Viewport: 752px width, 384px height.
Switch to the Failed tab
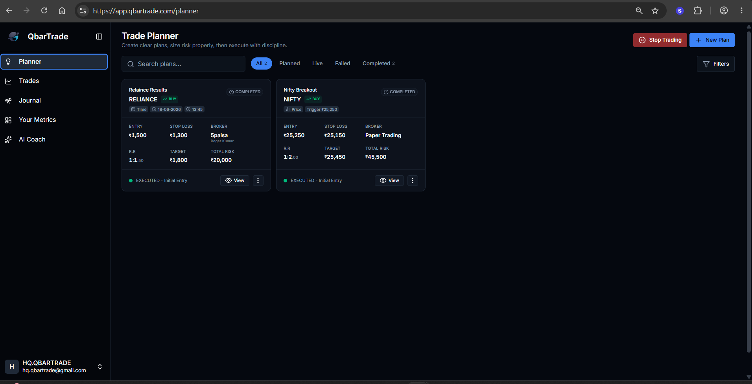343,63
